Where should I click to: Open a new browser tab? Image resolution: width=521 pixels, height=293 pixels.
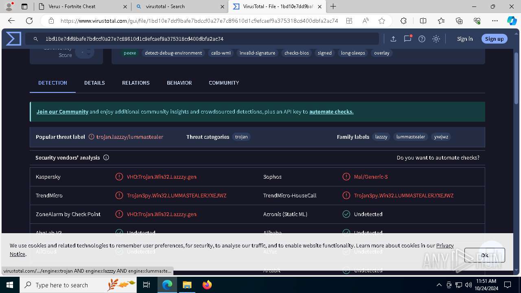[x=333, y=7]
